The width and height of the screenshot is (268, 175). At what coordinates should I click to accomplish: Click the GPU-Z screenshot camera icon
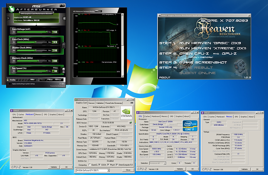tap(132, 103)
